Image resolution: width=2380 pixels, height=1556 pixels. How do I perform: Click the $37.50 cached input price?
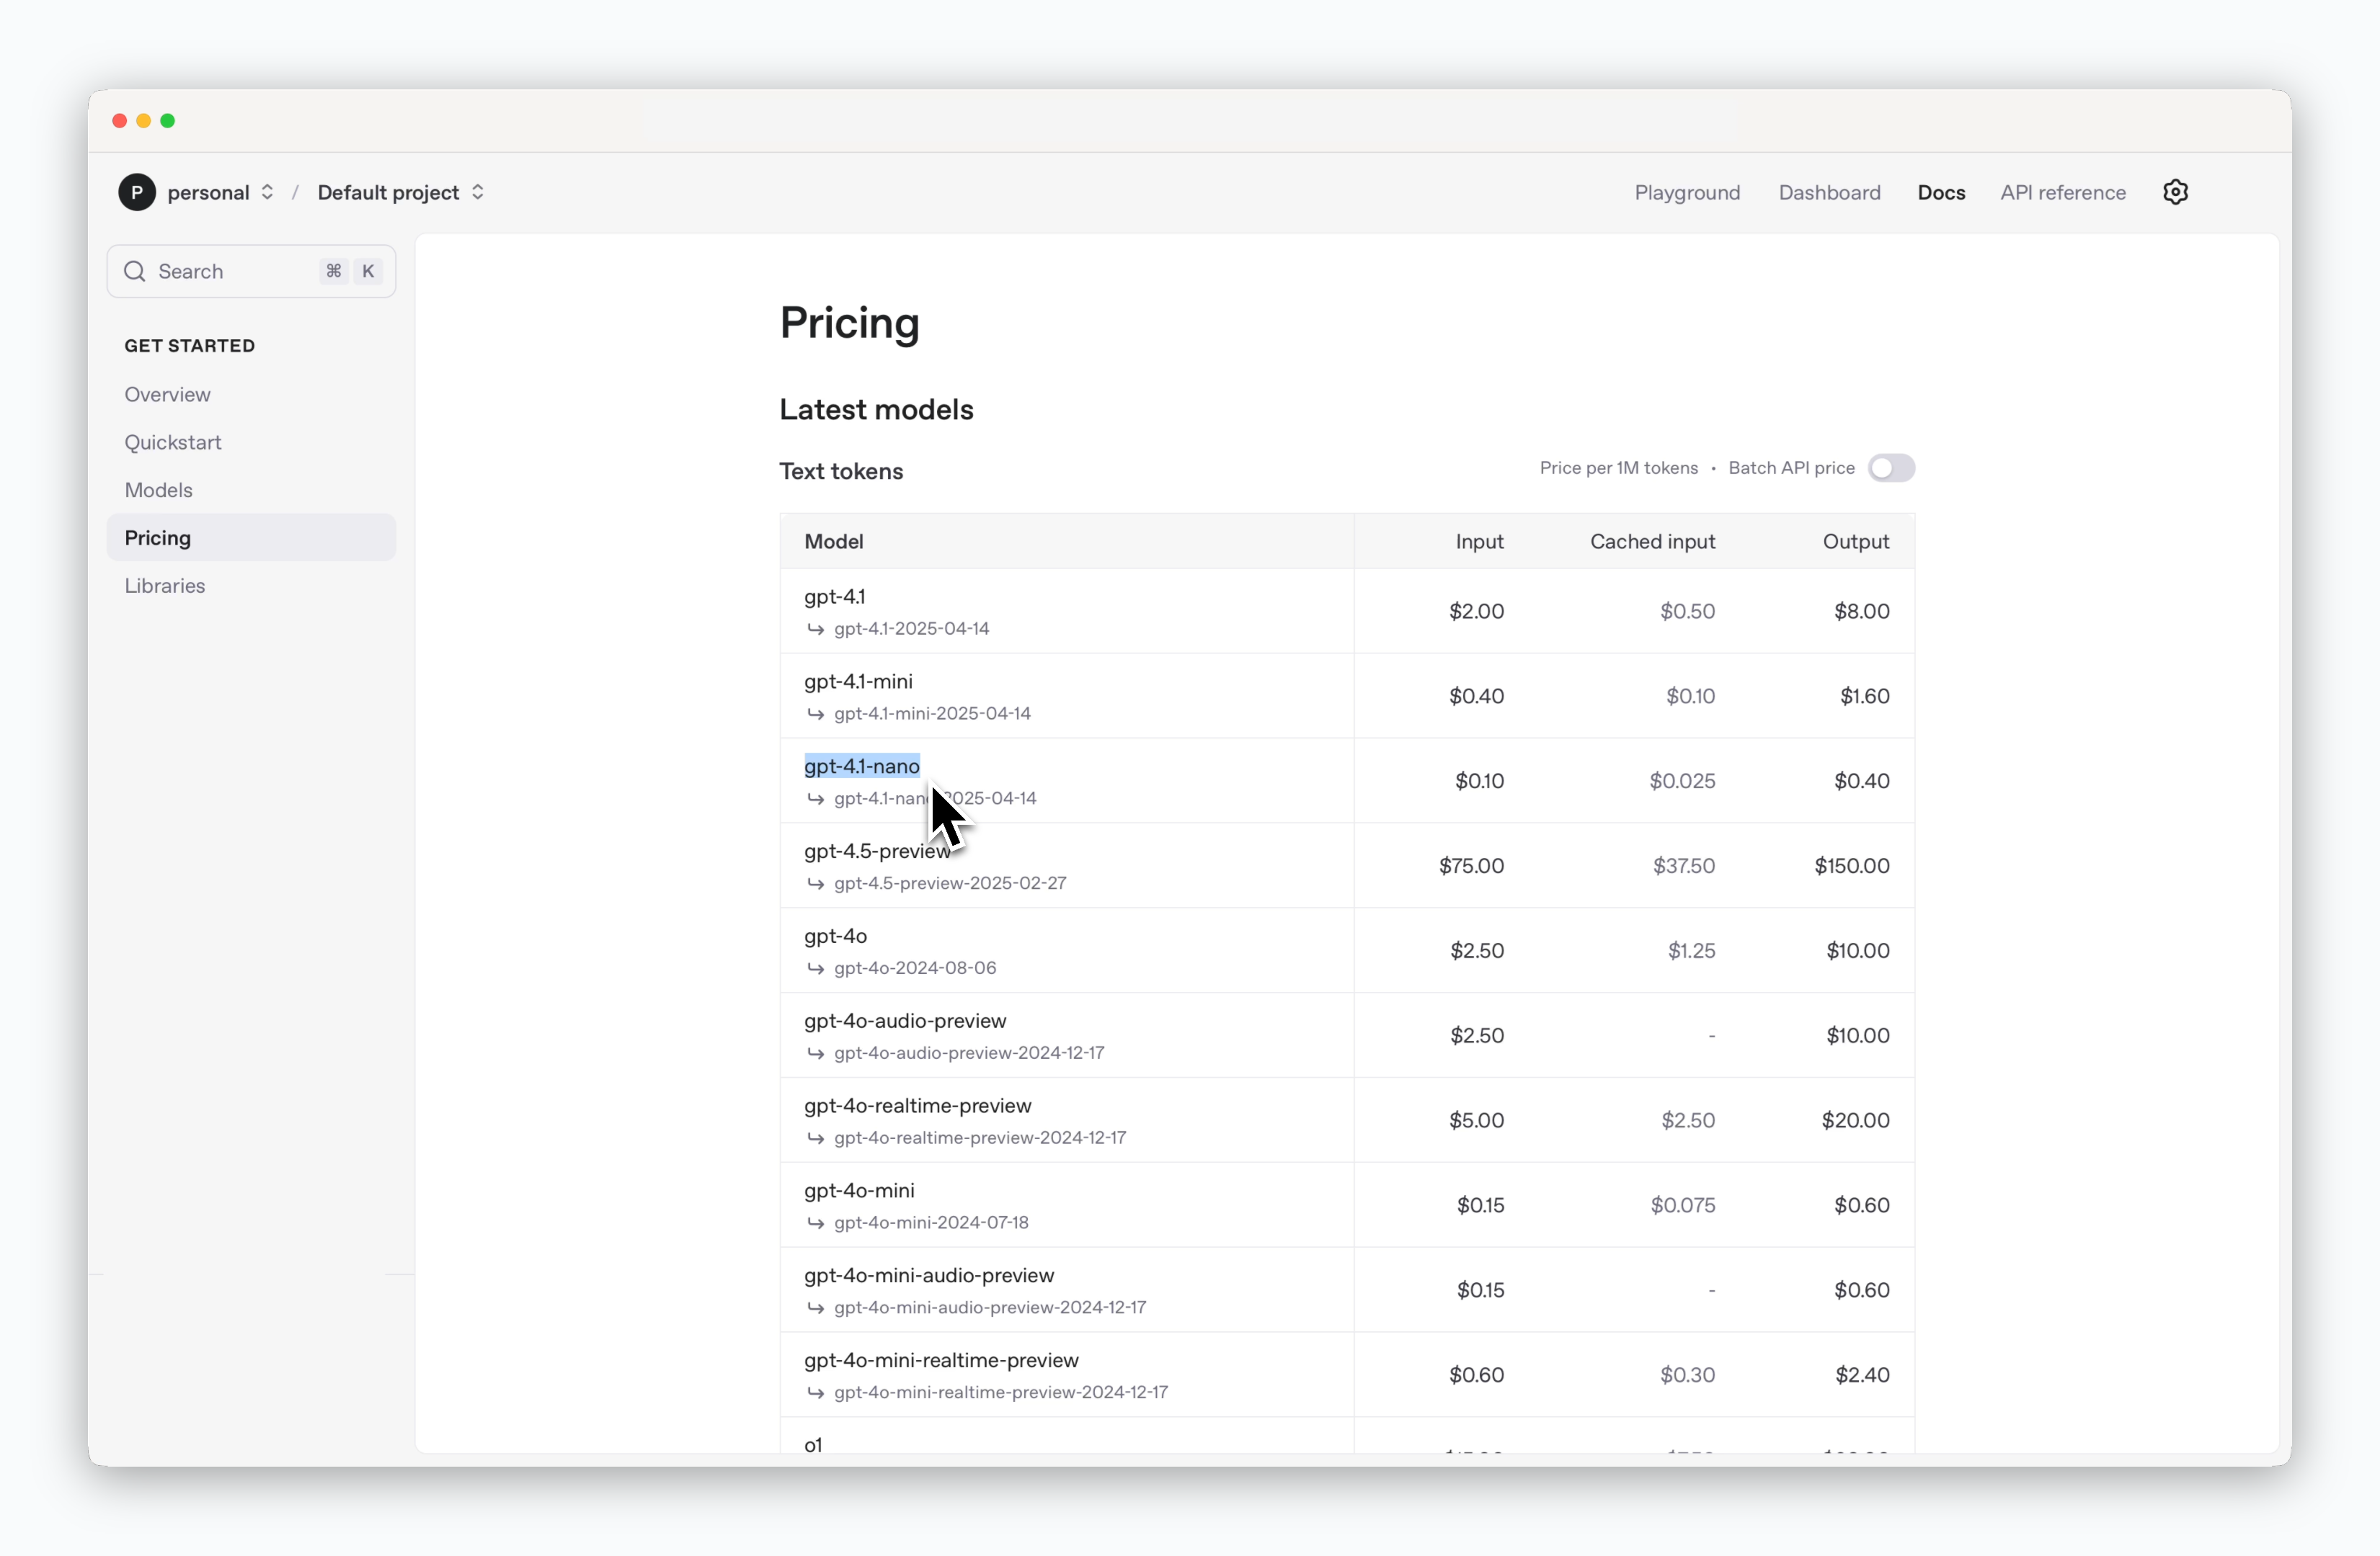coord(1684,867)
